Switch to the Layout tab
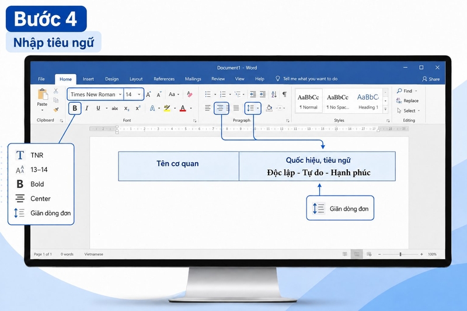 (x=136, y=79)
